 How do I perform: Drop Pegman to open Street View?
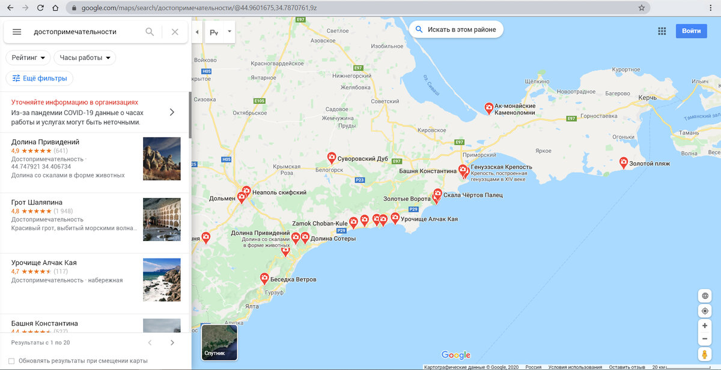(x=704, y=354)
